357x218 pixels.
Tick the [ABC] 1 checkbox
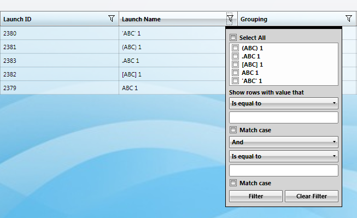pos(236,64)
